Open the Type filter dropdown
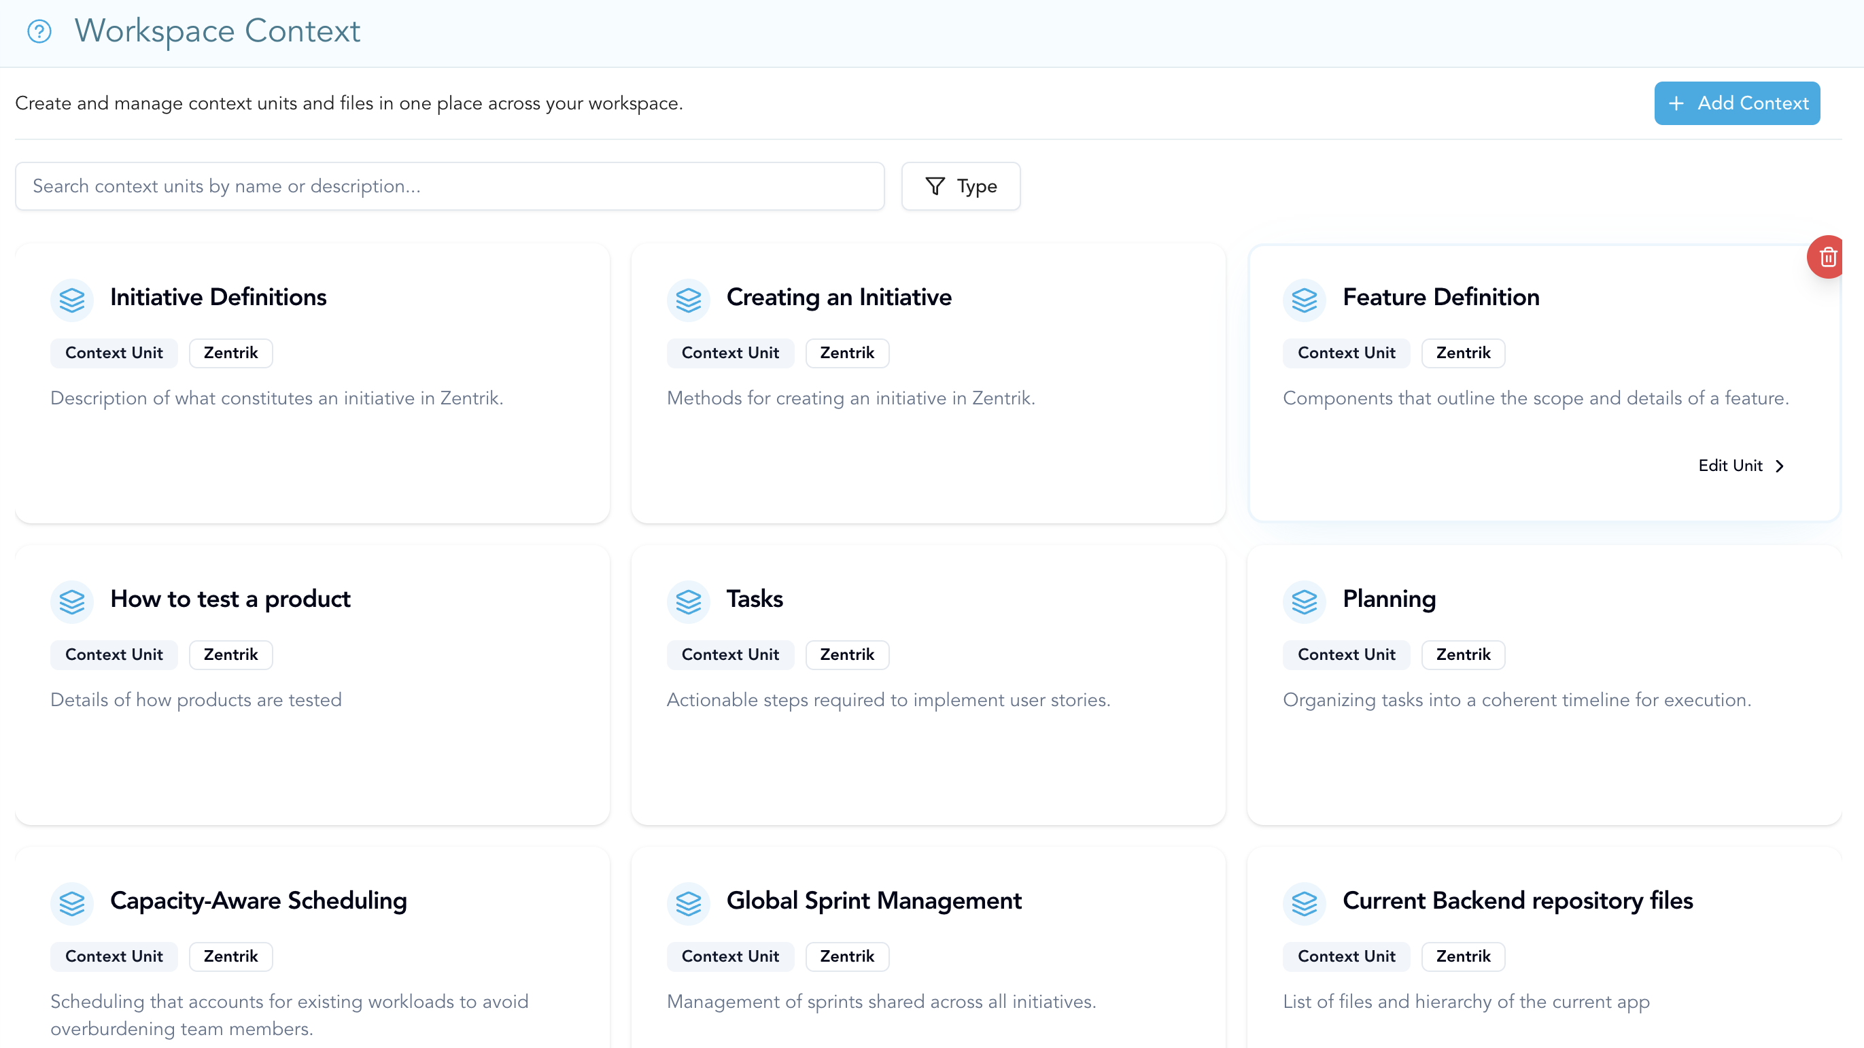 [x=961, y=187]
